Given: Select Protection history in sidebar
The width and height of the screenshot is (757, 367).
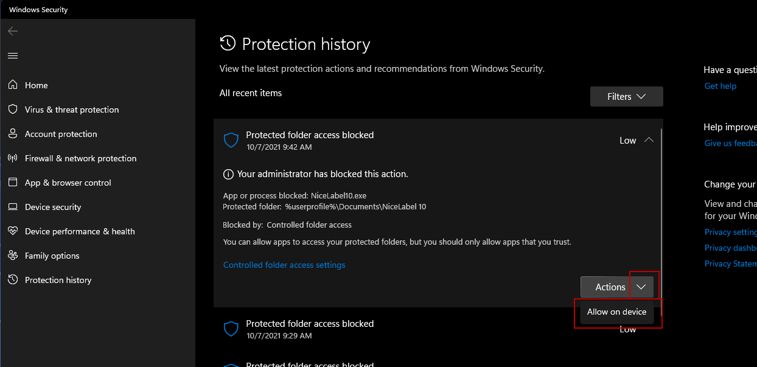Looking at the screenshot, I should click(x=58, y=280).
